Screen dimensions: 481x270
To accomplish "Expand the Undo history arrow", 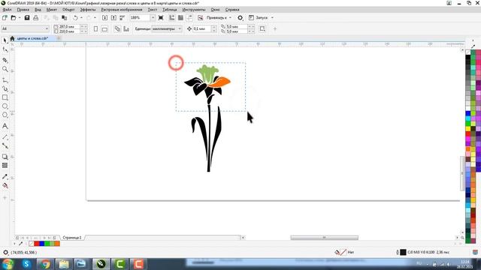I will [81, 18].
